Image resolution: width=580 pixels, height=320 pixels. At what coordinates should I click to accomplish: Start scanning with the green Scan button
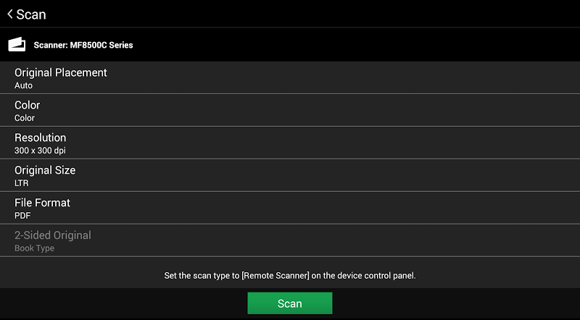pyautogui.click(x=289, y=303)
